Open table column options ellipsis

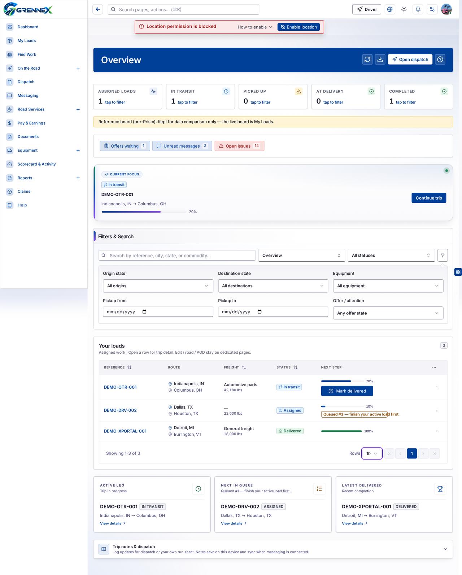coord(434,367)
